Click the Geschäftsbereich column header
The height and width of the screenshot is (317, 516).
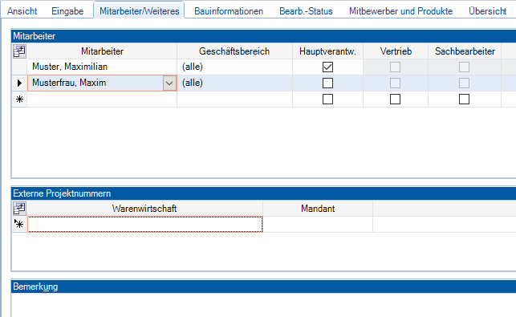click(x=234, y=51)
